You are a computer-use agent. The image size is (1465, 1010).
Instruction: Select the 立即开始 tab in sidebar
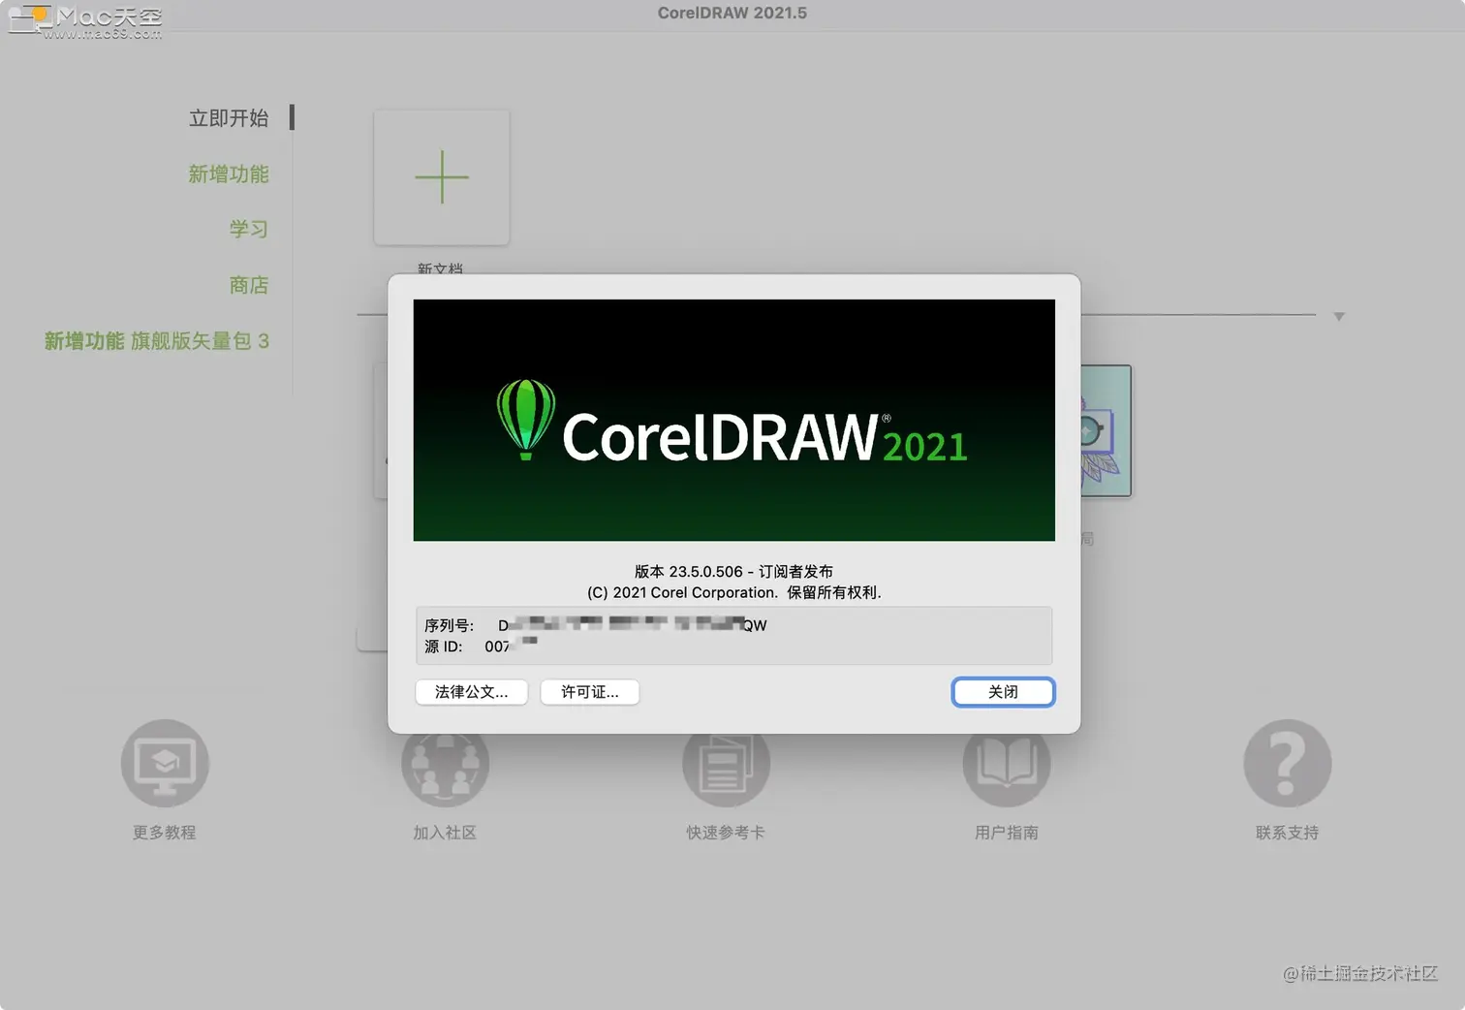point(229,118)
